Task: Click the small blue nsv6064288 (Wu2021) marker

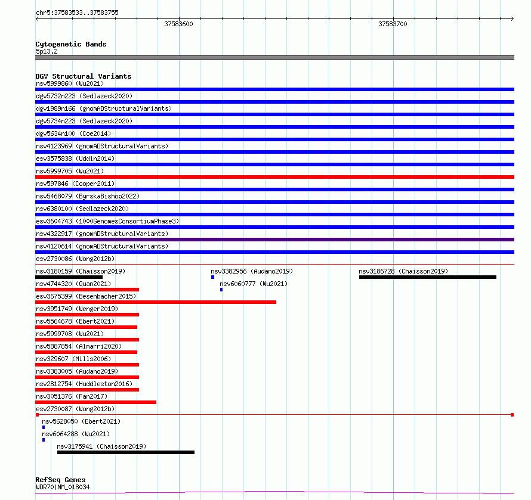Action: point(44,440)
